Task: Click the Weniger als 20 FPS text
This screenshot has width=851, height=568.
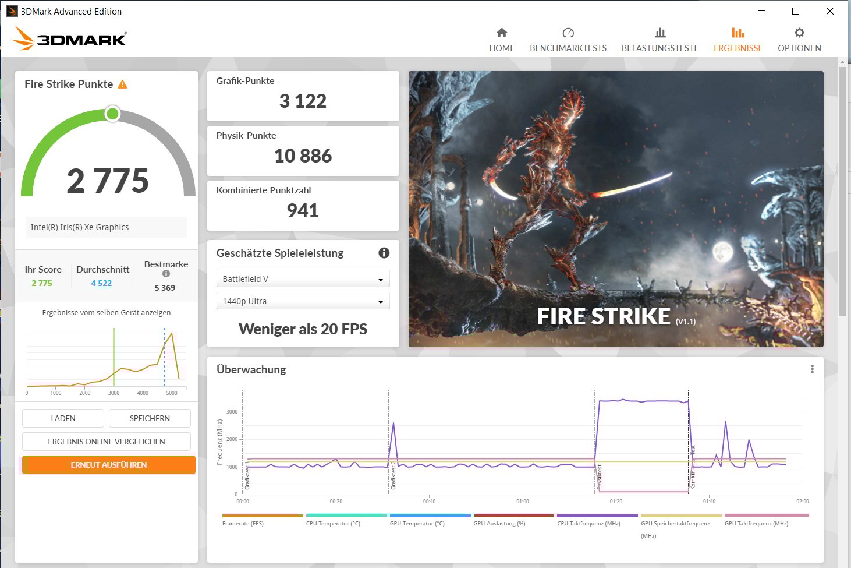Action: click(x=303, y=329)
